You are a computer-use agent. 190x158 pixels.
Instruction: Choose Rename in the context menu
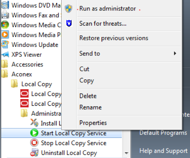[x=90, y=107]
